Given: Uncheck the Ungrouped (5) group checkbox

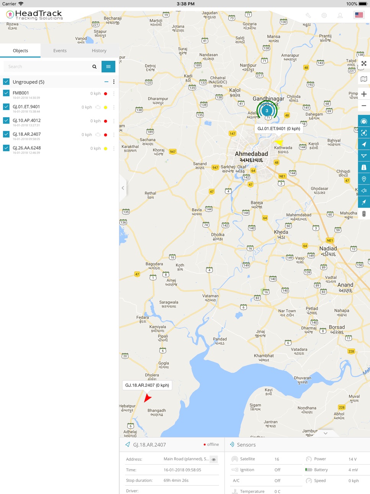Looking at the screenshot, I should pos(6,82).
